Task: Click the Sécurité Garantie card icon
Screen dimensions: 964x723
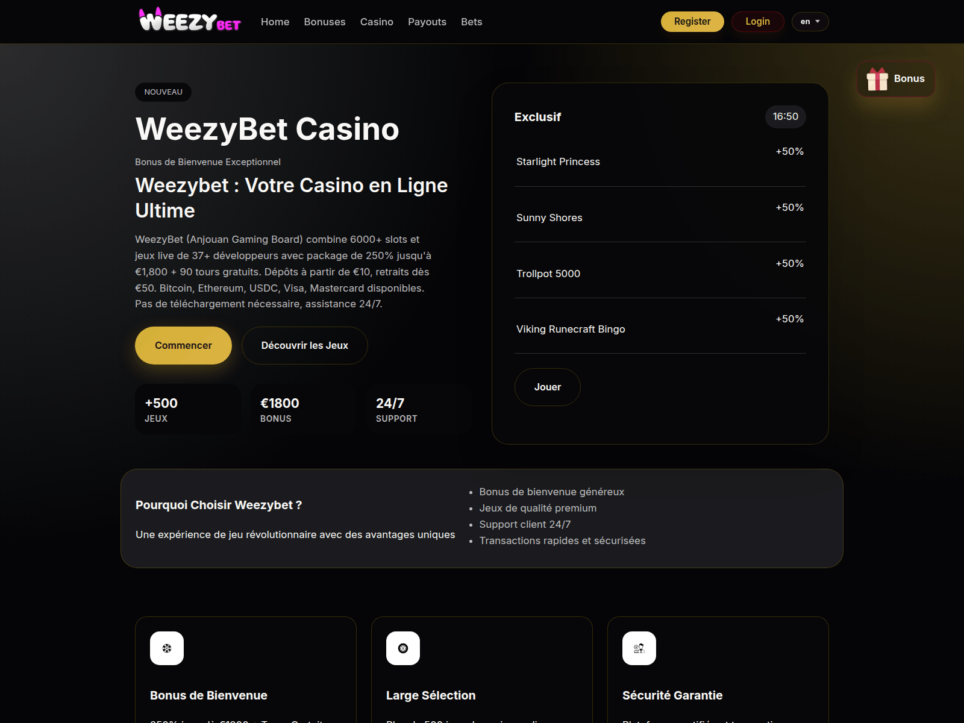Action: [639, 648]
